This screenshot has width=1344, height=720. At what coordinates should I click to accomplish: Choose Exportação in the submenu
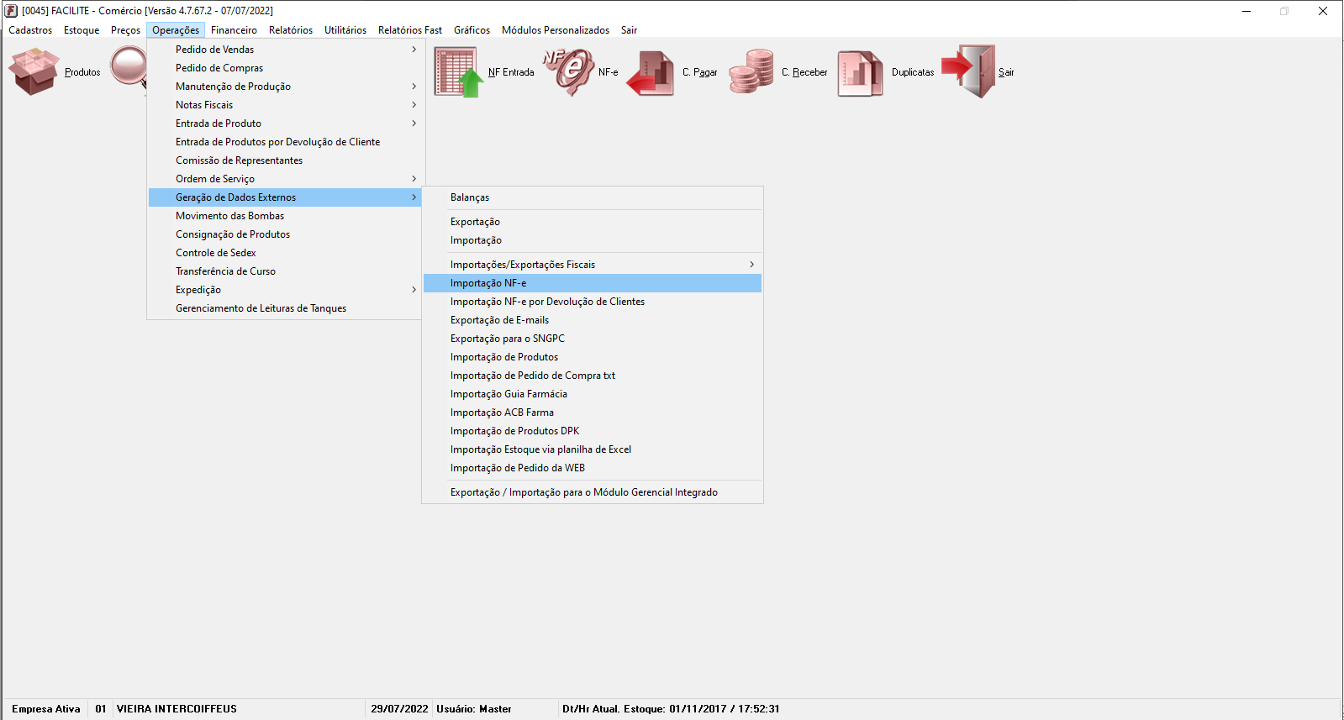click(593, 222)
